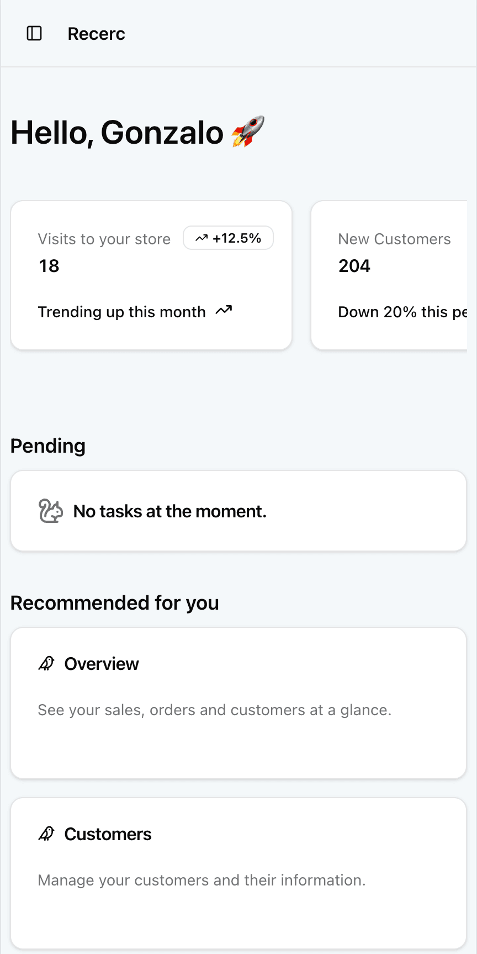
Task: Click the 'Visits to your store' card
Action: click(x=151, y=275)
